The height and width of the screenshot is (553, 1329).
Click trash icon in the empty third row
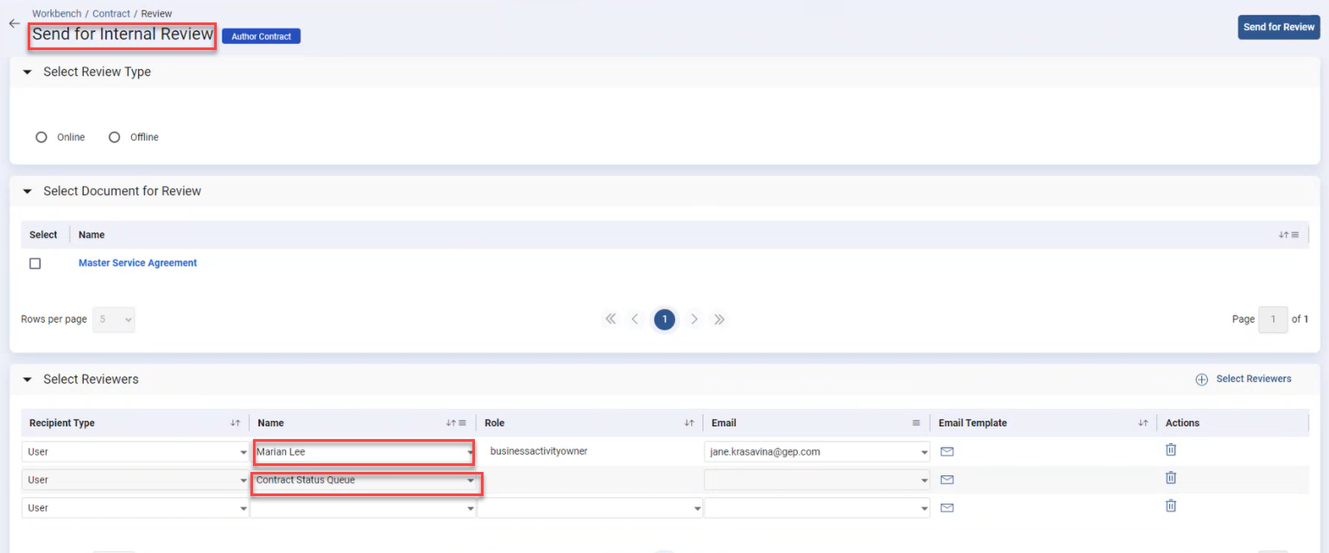pyautogui.click(x=1171, y=506)
